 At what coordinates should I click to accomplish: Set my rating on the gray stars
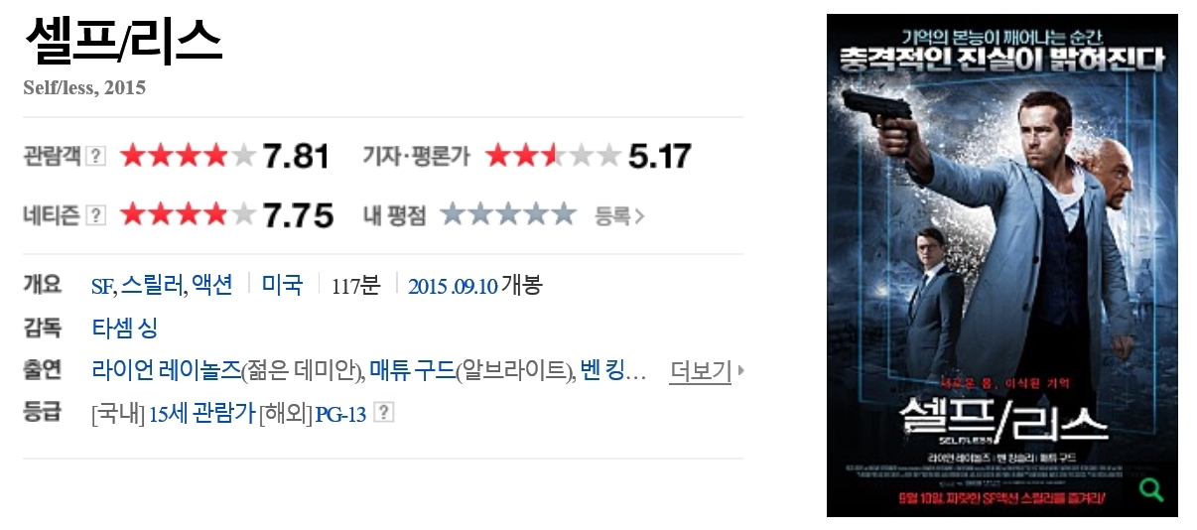(508, 214)
